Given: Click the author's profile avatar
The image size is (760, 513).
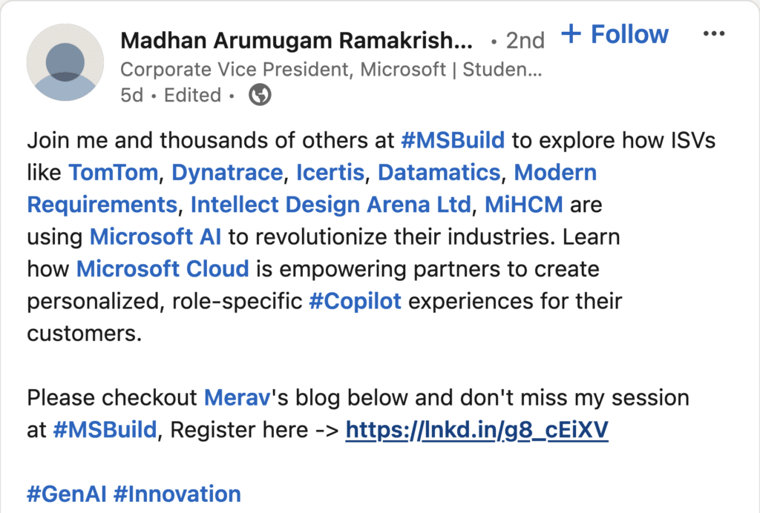Looking at the screenshot, I should click(x=65, y=62).
